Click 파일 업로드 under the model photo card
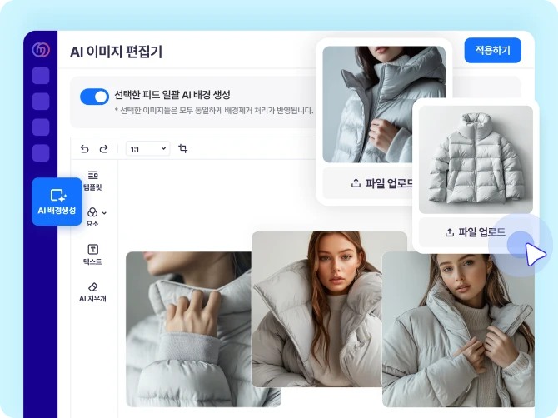558x418 pixels. coord(383,183)
